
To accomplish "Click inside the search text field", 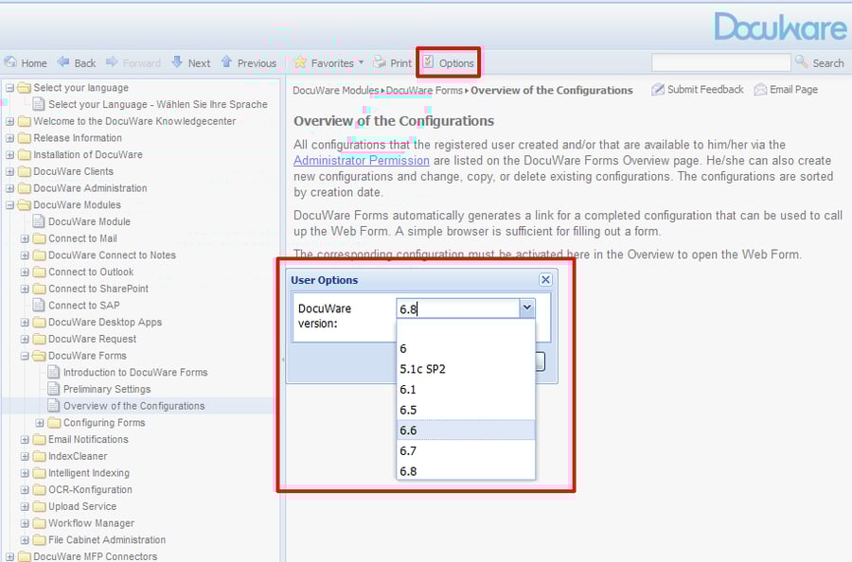I will (721, 62).
